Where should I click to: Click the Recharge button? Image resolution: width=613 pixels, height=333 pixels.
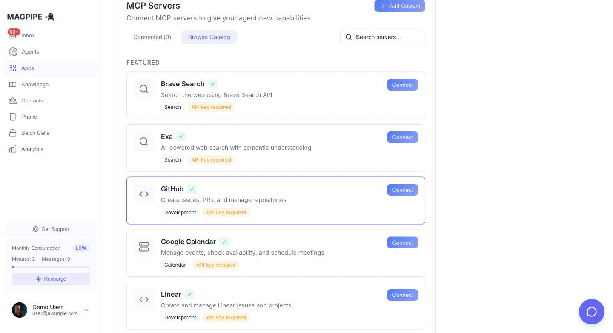[x=51, y=279]
